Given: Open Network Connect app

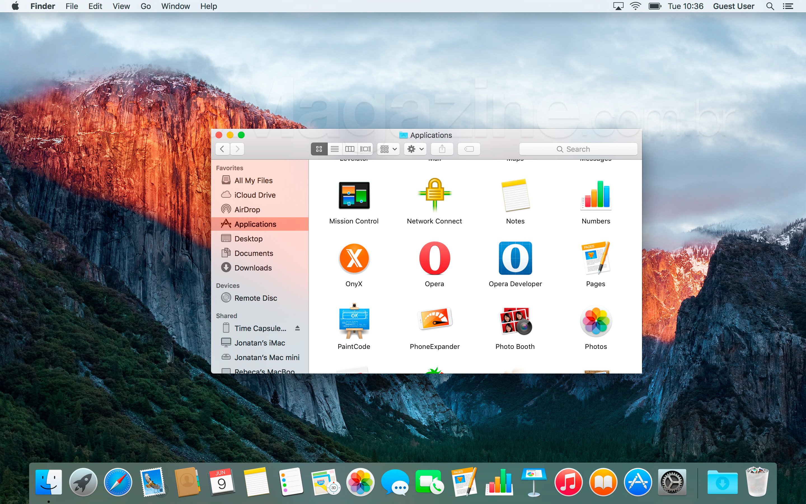Looking at the screenshot, I should tap(435, 197).
